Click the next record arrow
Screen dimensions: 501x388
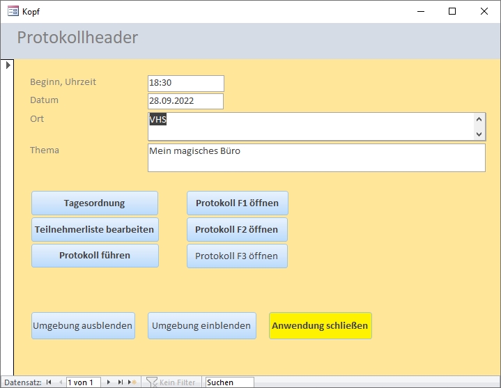(x=109, y=382)
